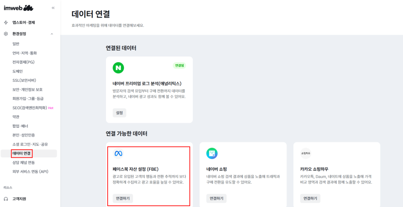Click the 연결된 데이터 section heading

coord(121,48)
